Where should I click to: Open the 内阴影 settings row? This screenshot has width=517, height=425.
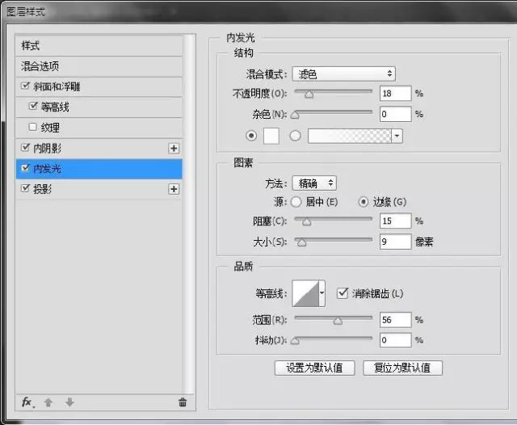99,149
